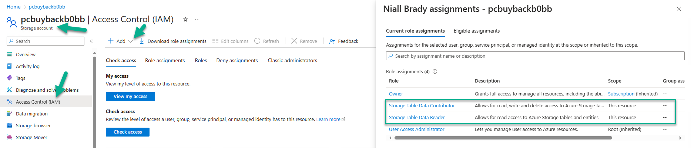Switch to the Roles tab
This screenshot has width=691, height=148.
(x=201, y=60)
